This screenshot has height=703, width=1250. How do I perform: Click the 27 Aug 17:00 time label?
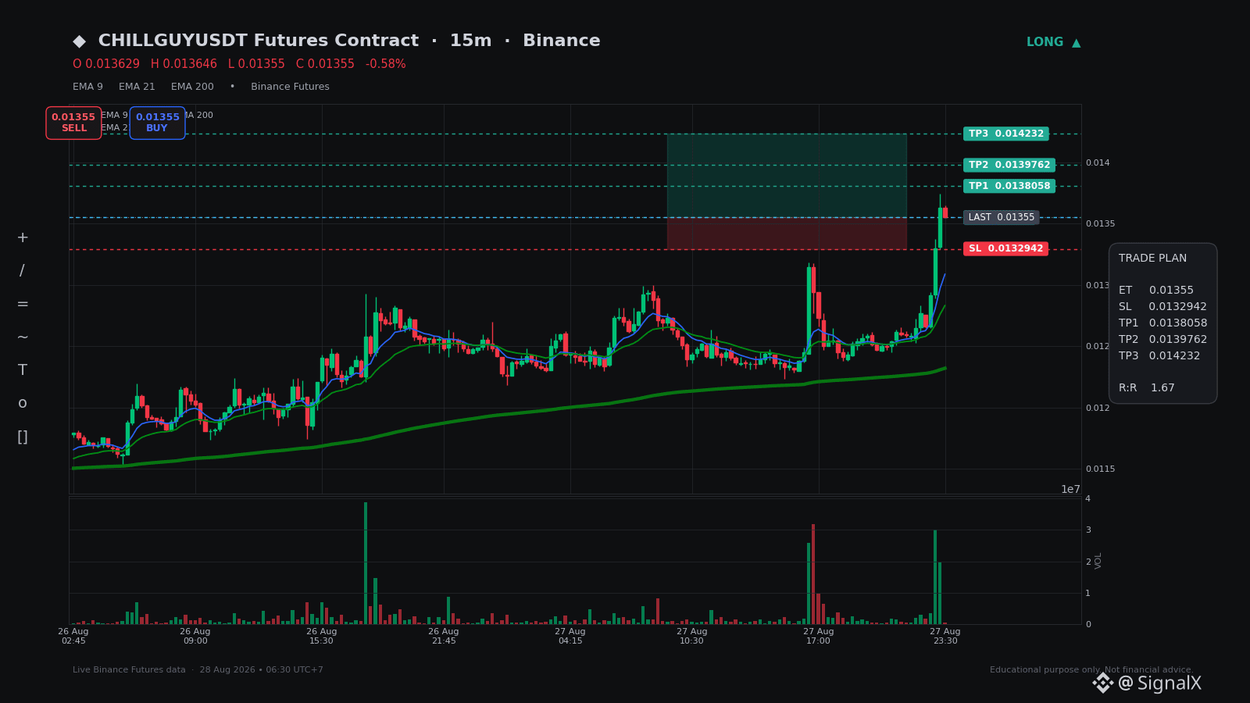tap(819, 637)
